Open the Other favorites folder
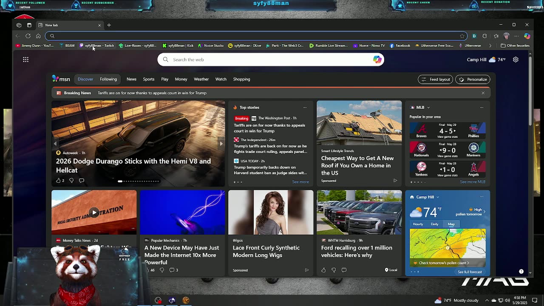544x306 pixels. coord(515,45)
